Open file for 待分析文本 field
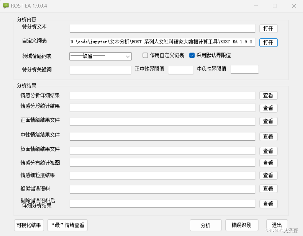The width and height of the screenshot is (303, 236). pyautogui.click(x=268, y=29)
